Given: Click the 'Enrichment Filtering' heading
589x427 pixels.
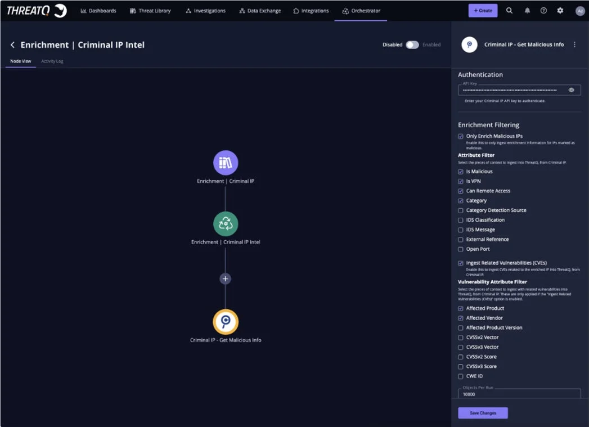Looking at the screenshot, I should coord(488,125).
